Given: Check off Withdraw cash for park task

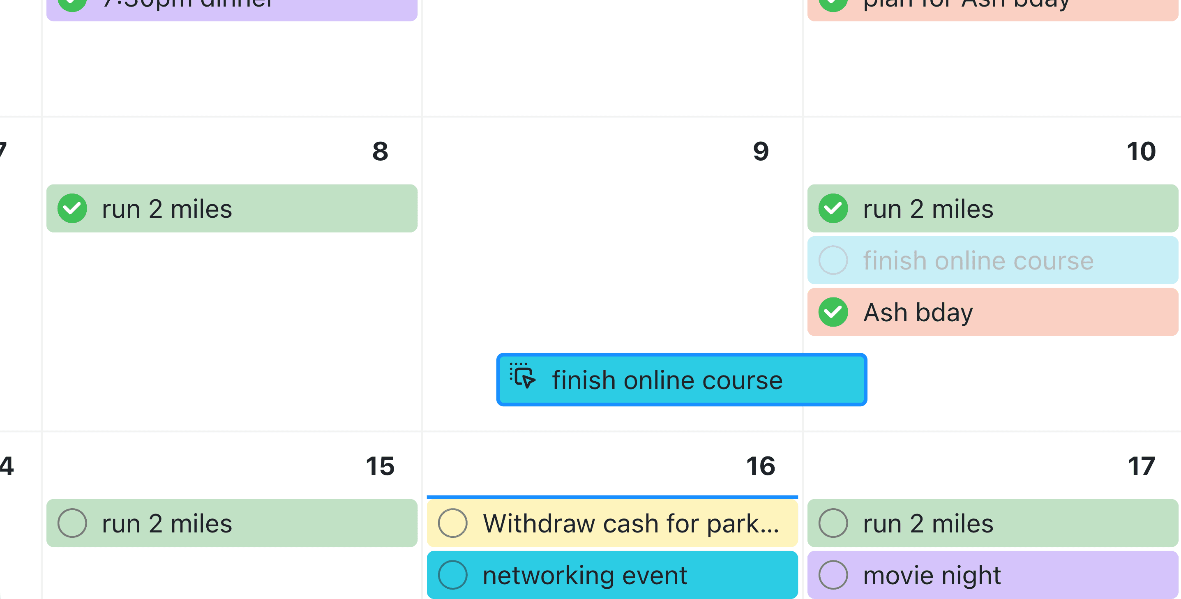Looking at the screenshot, I should pyautogui.click(x=452, y=523).
